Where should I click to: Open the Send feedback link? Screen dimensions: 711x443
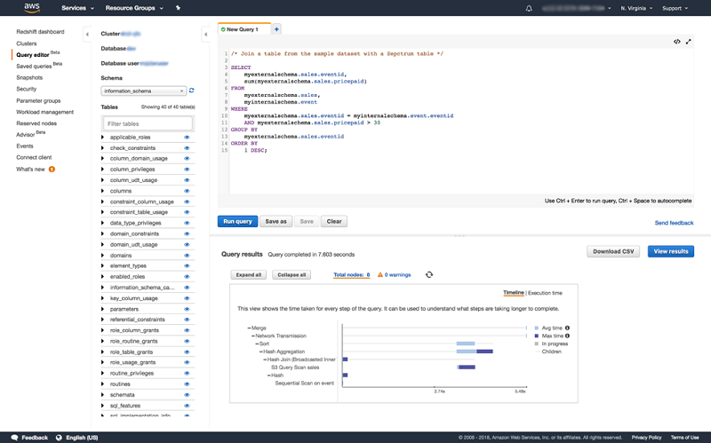coord(674,223)
